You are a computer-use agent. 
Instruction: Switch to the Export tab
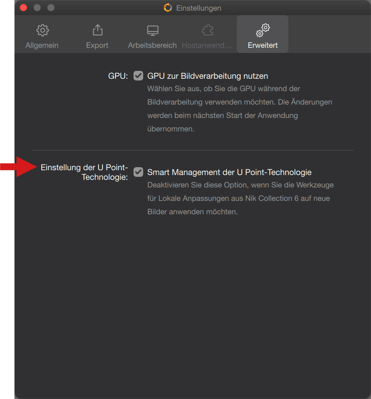[x=97, y=36]
